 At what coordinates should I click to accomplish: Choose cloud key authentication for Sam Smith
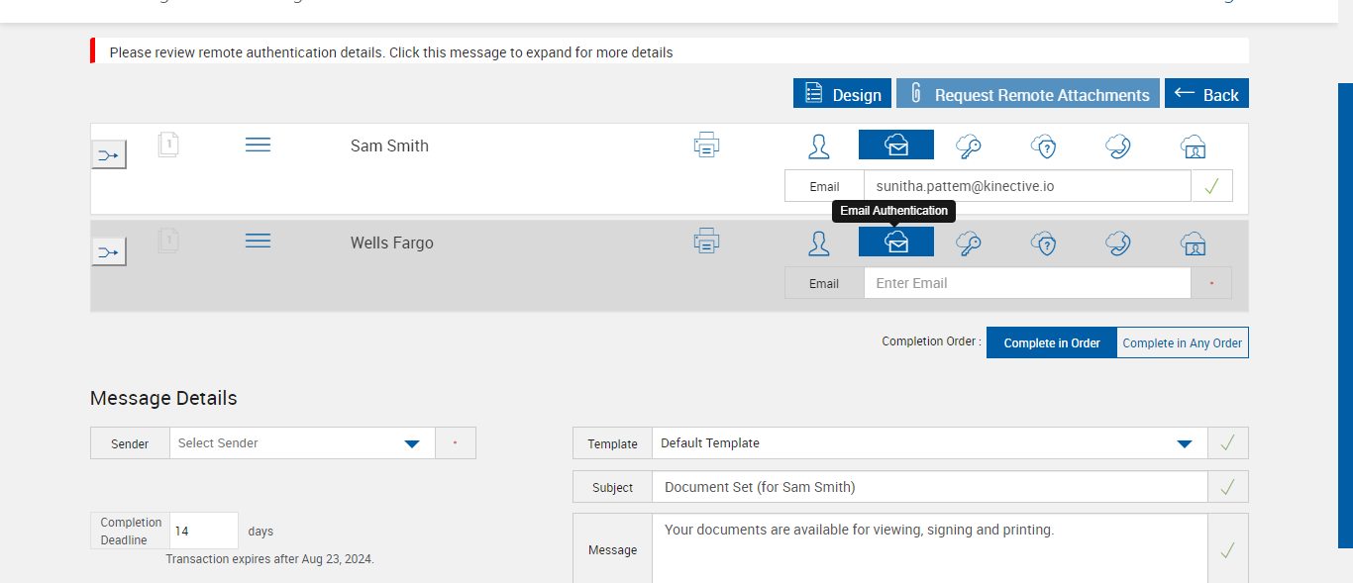click(x=969, y=146)
